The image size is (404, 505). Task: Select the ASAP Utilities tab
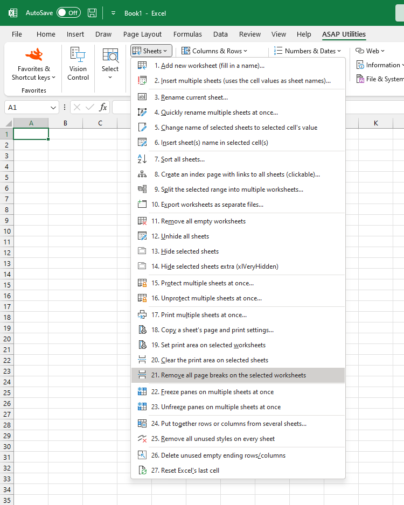point(344,34)
